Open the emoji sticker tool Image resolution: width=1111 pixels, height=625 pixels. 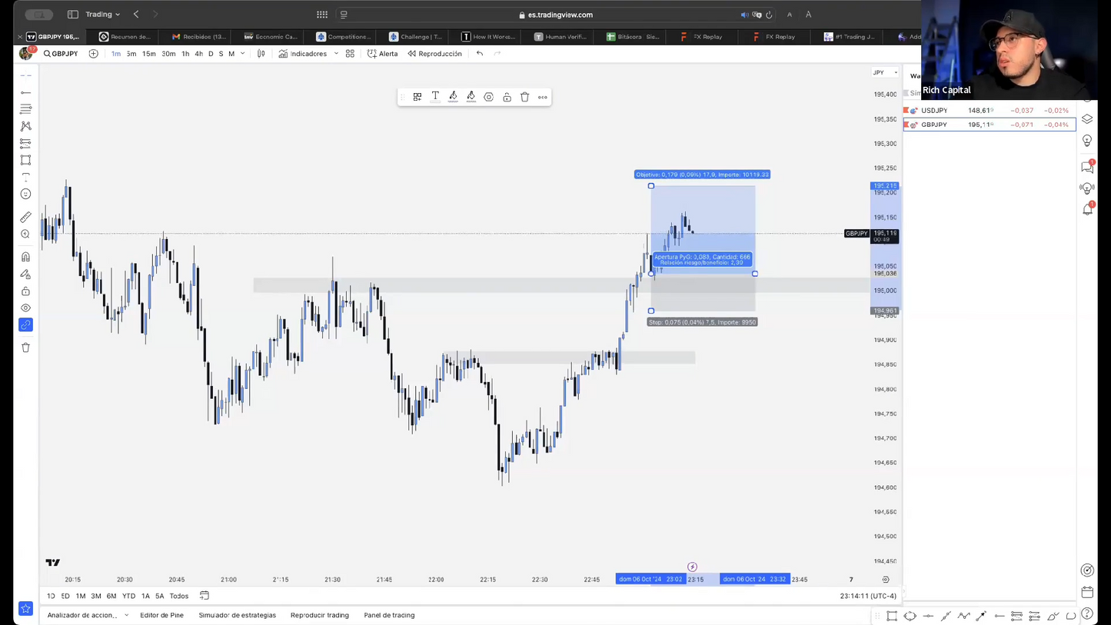25,194
